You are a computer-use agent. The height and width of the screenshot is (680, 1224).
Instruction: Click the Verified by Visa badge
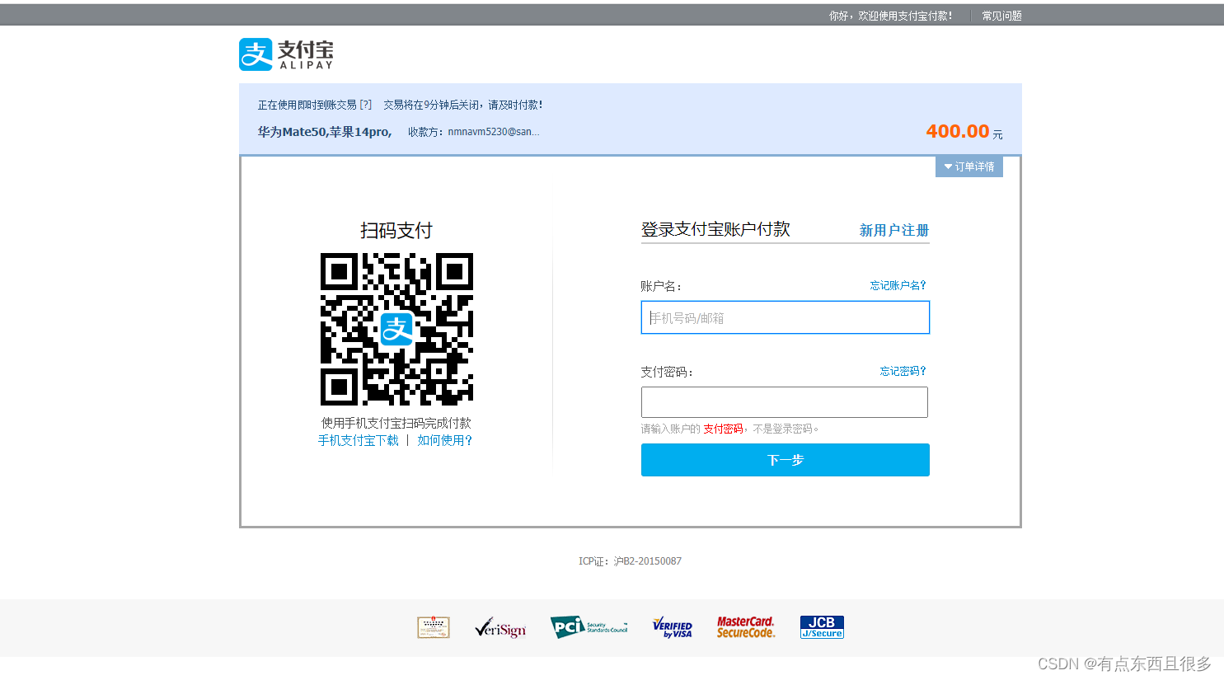click(673, 628)
